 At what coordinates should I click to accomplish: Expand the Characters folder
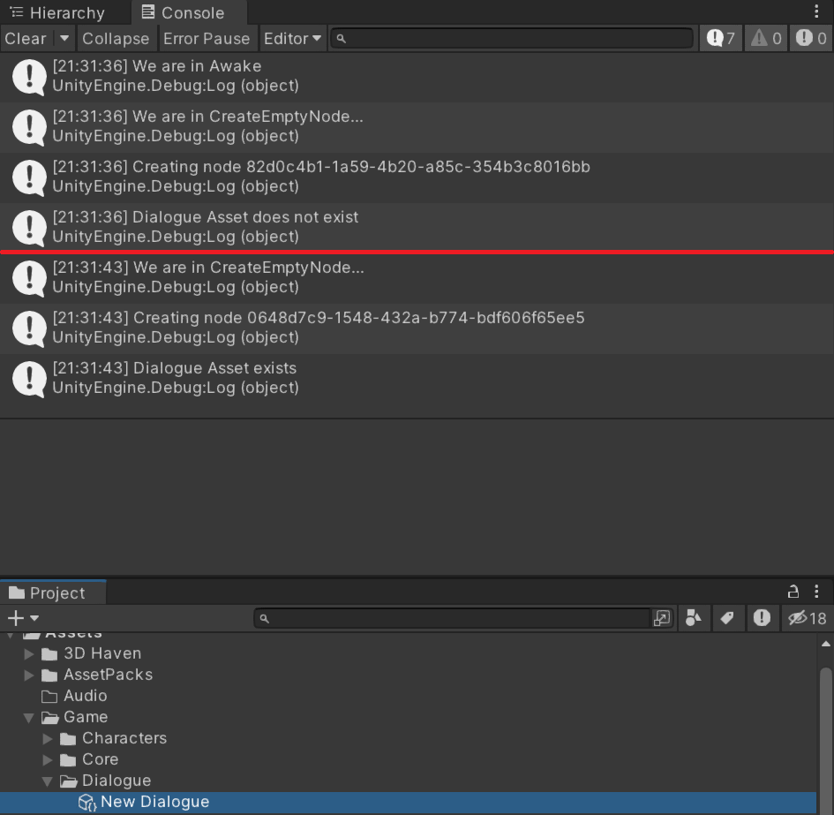(47, 738)
